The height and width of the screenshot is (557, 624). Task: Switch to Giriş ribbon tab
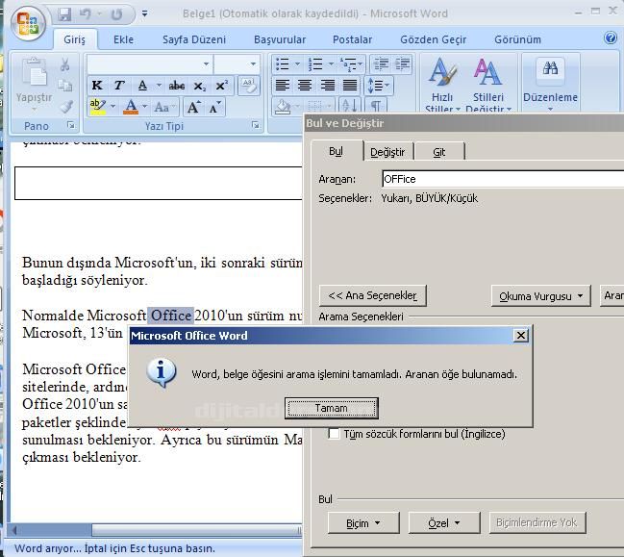pyautogui.click(x=74, y=39)
